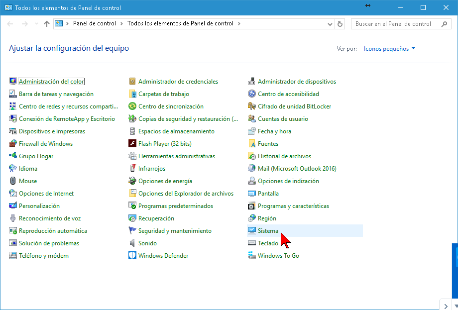Click the Infrarrojos icon

132,168
